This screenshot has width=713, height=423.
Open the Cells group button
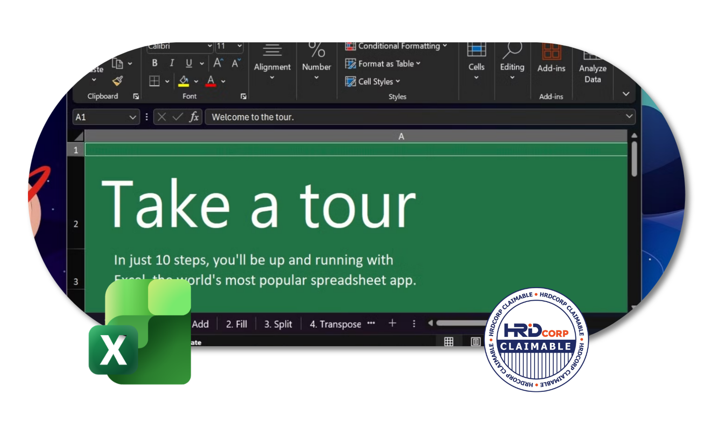476,61
